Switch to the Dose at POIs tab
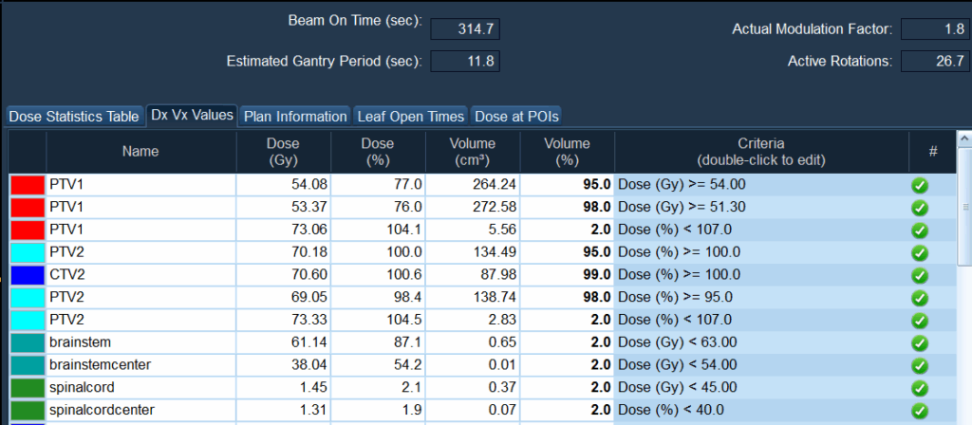This screenshot has height=425, width=972. click(x=516, y=117)
